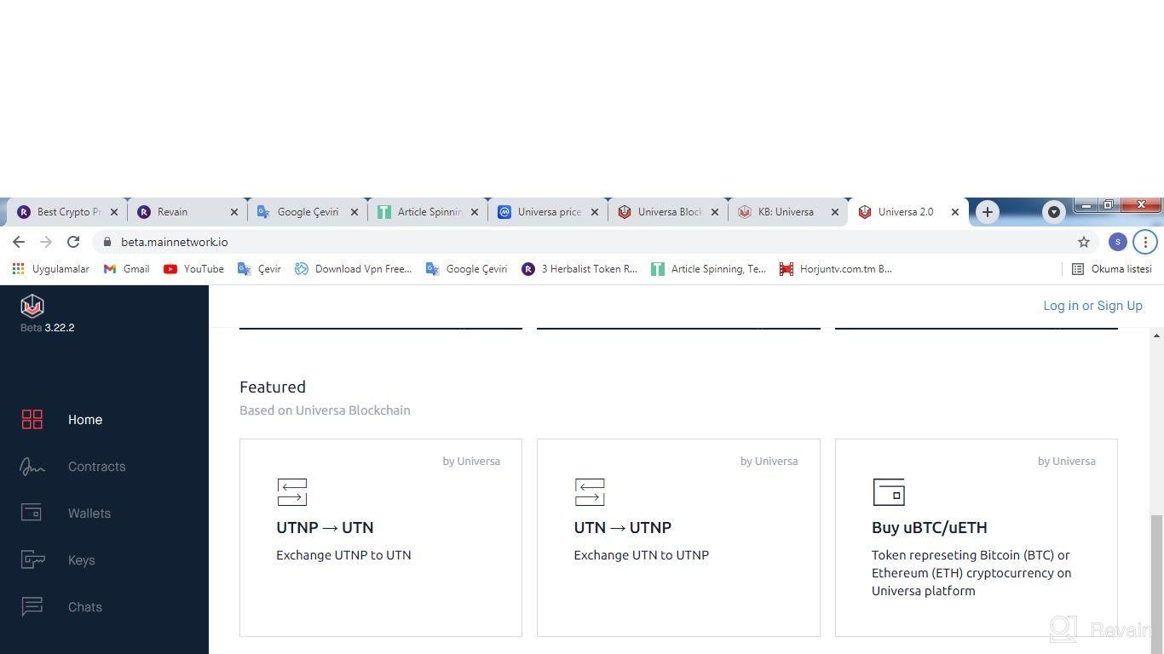Open the Chrome profile avatar
The height and width of the screenshot is (654, 1164).
coord(1118,242)
